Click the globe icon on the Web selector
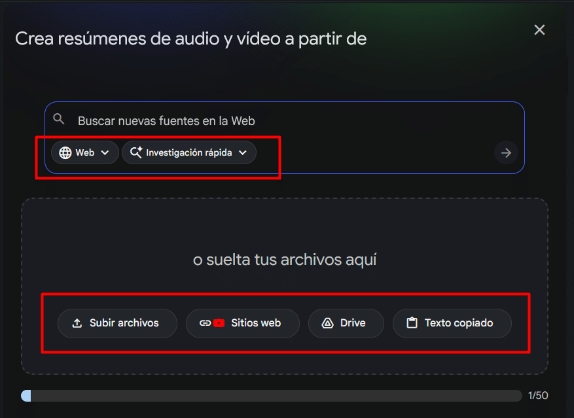Viewport: 574px width, 418px height. point(66,152)
